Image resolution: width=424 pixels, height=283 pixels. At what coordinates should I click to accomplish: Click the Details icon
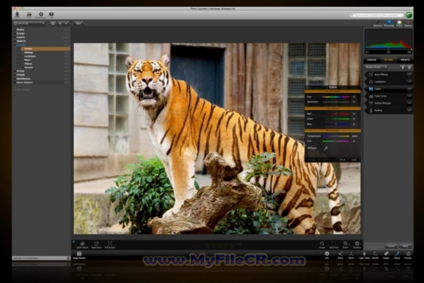pos(375,254)
